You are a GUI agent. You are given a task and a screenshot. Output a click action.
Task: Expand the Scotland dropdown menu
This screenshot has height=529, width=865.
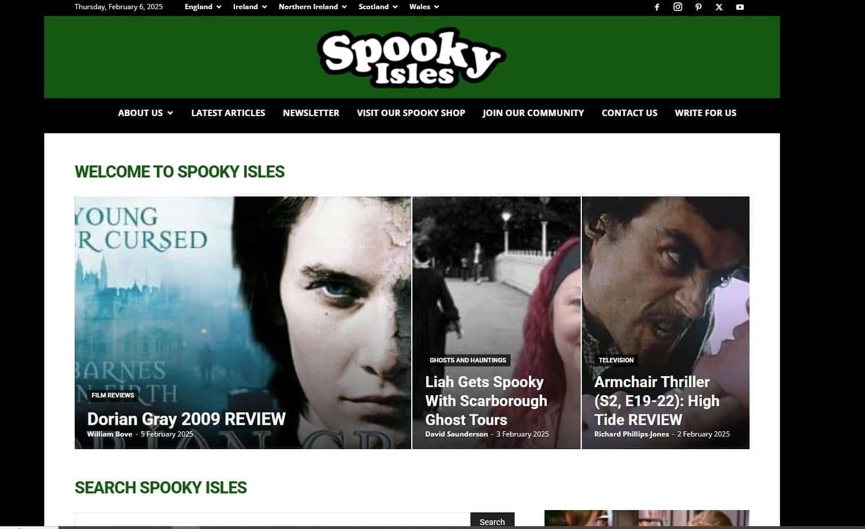[x=378, y=7]
